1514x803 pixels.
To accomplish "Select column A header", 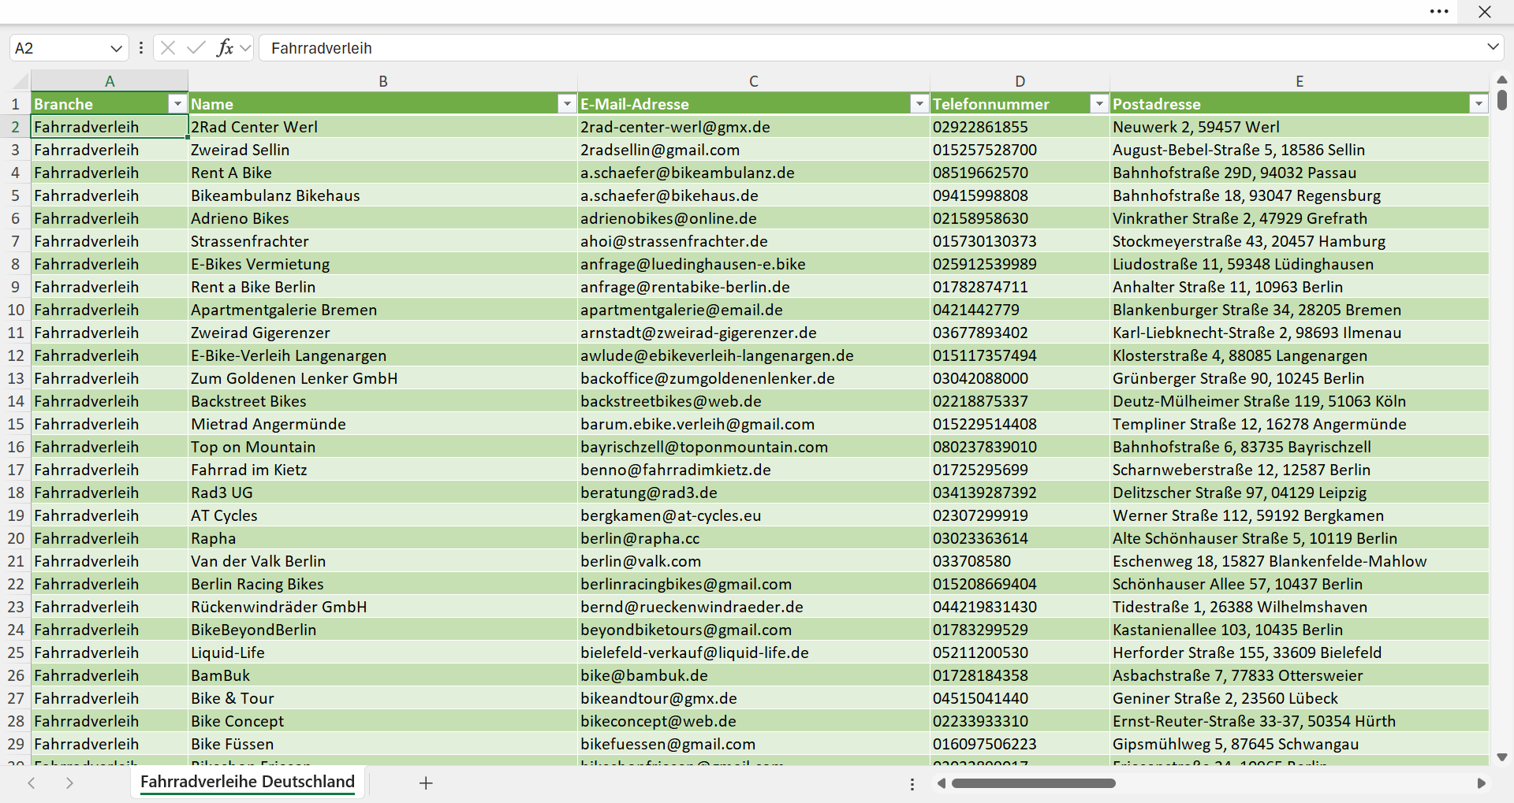I will pos(110,81).
